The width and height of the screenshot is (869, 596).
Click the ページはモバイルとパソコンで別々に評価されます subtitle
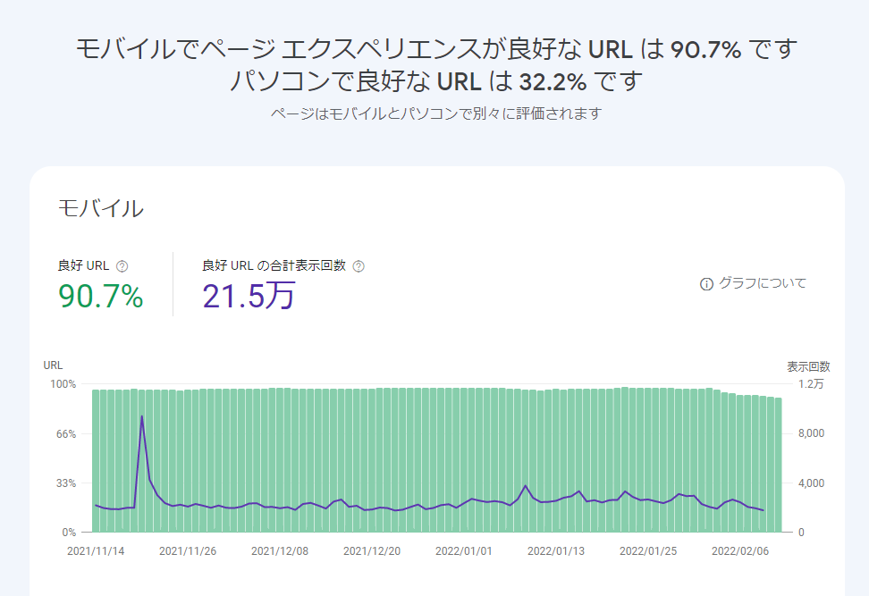(435, 113)
